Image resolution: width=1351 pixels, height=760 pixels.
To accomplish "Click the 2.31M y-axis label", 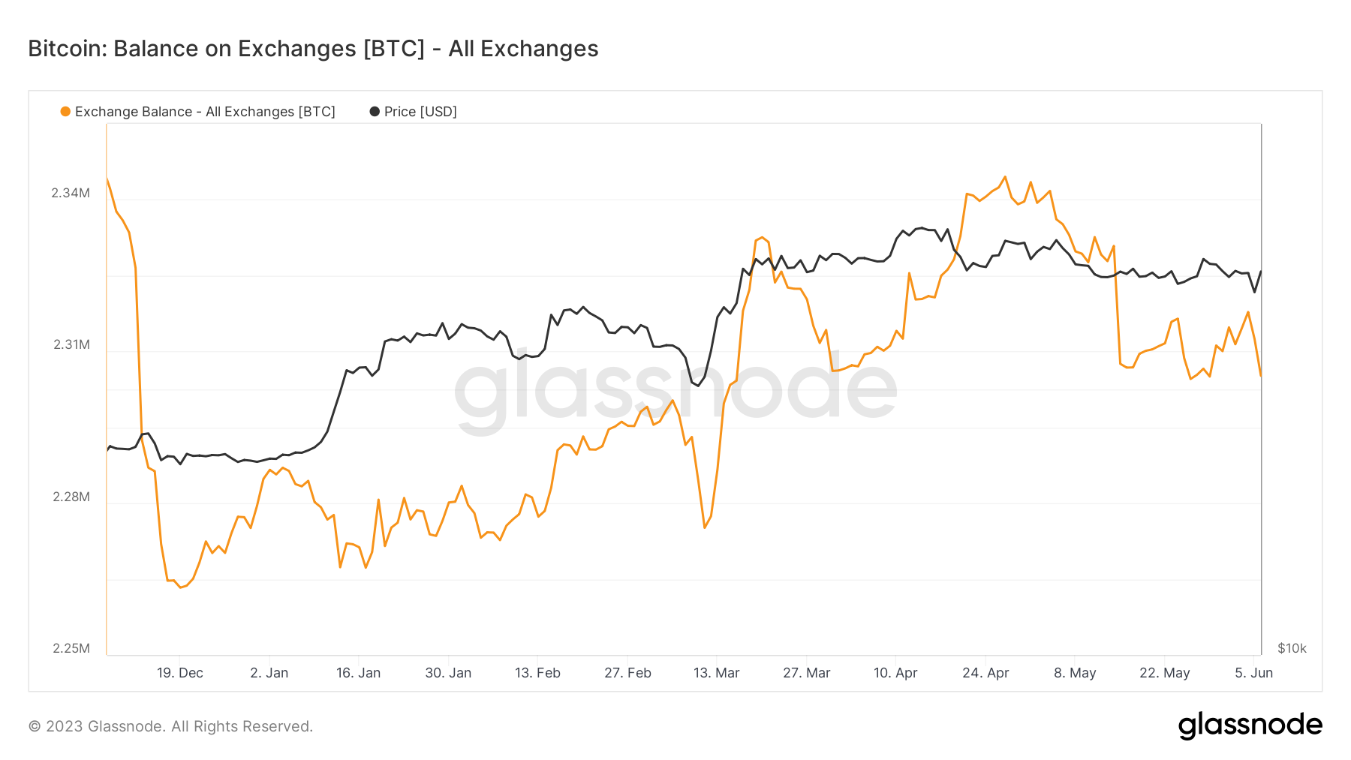I will point(71,344).
